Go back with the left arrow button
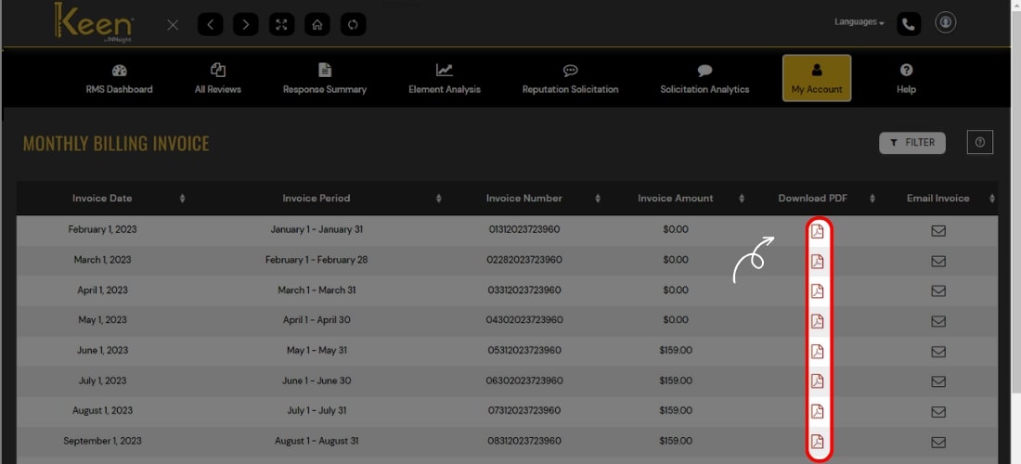 coord(210,25)
